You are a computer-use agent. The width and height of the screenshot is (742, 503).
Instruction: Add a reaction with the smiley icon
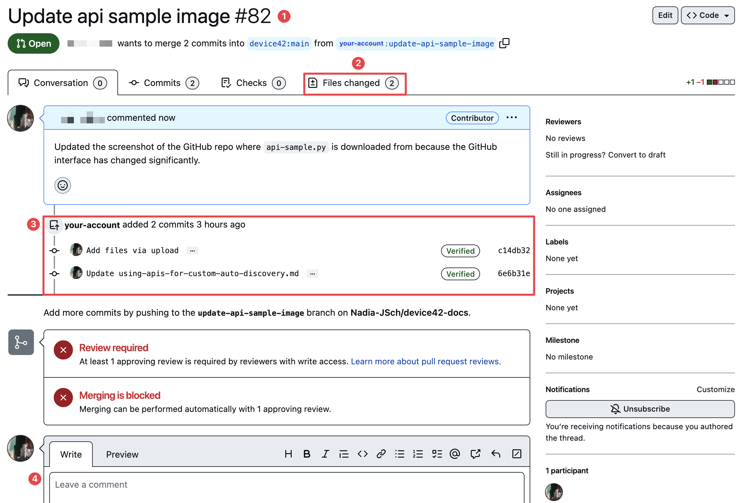[x=62, y=185]
